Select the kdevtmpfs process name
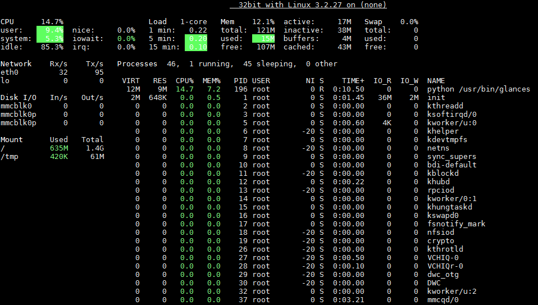538x305 pixels. pos(448,140)
